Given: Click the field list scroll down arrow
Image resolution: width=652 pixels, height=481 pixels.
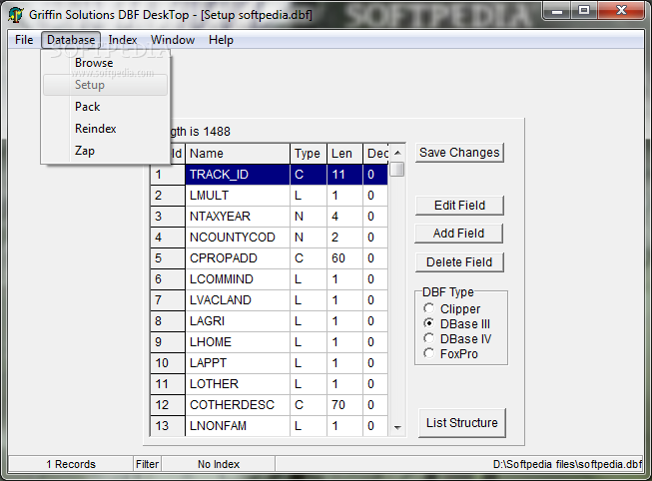Looking at the screenshot, I should [x=397, y=427].
